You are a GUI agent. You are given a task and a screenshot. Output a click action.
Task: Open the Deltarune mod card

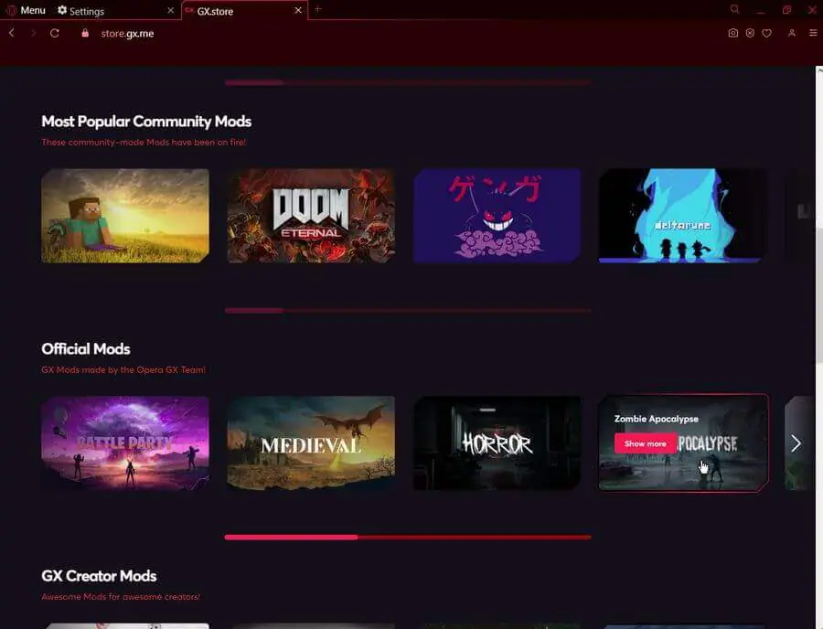click(x=683, y=216)
